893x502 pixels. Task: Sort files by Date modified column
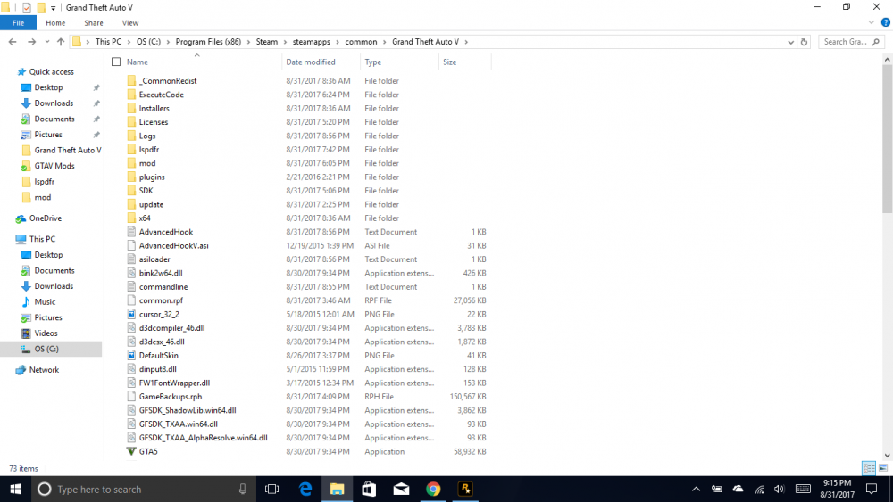coord(311,62)
